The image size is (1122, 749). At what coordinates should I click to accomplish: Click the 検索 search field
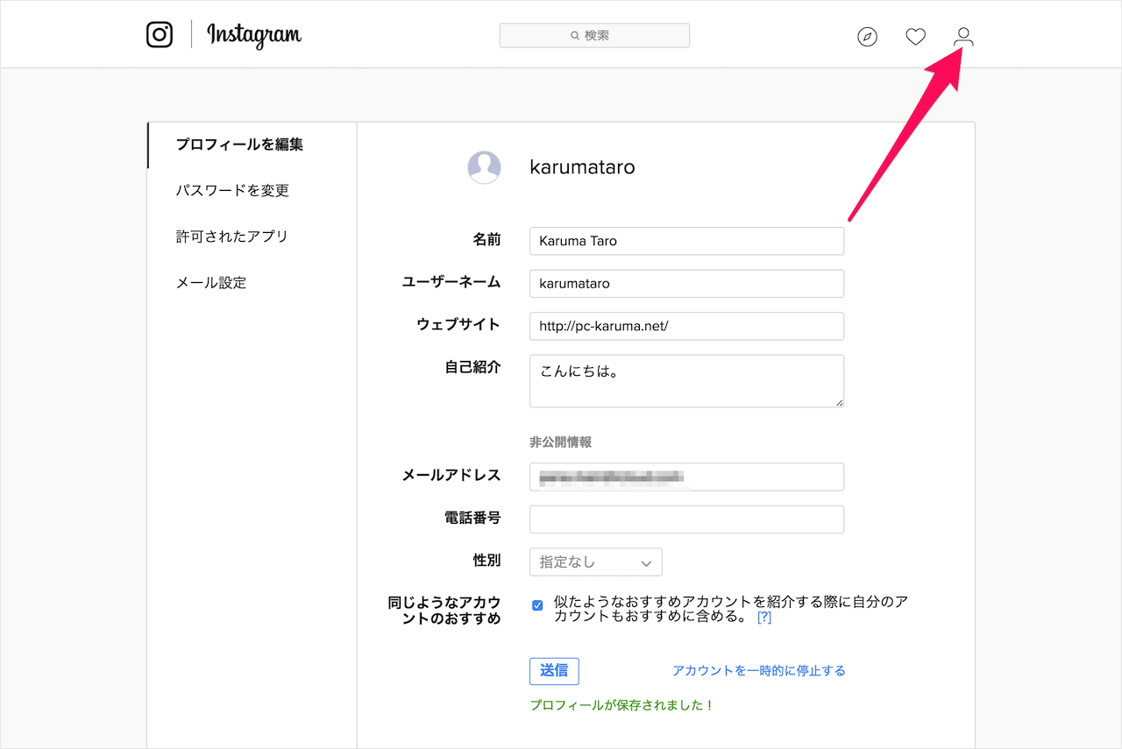click(594, 35)
